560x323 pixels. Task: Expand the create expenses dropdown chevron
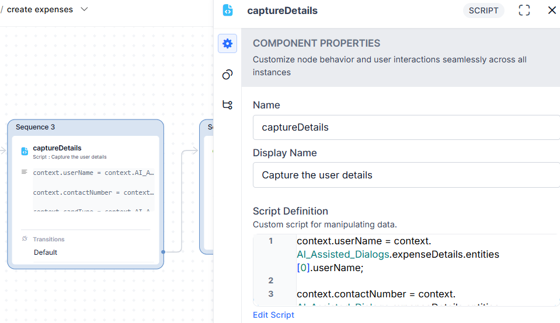pos(84,9)
